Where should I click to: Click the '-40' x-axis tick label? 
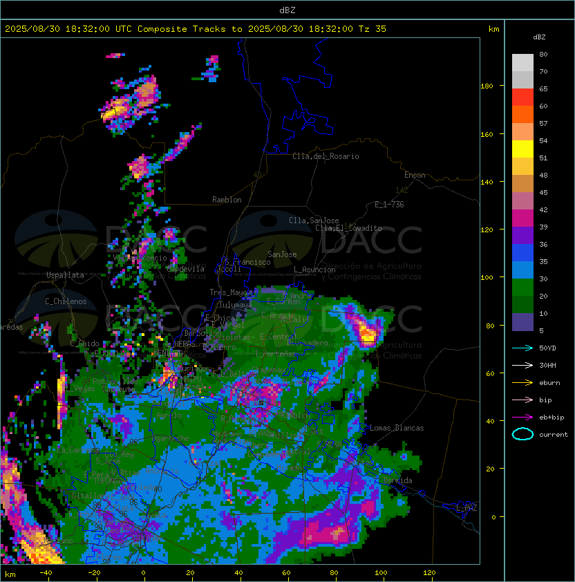coord(46,573)
